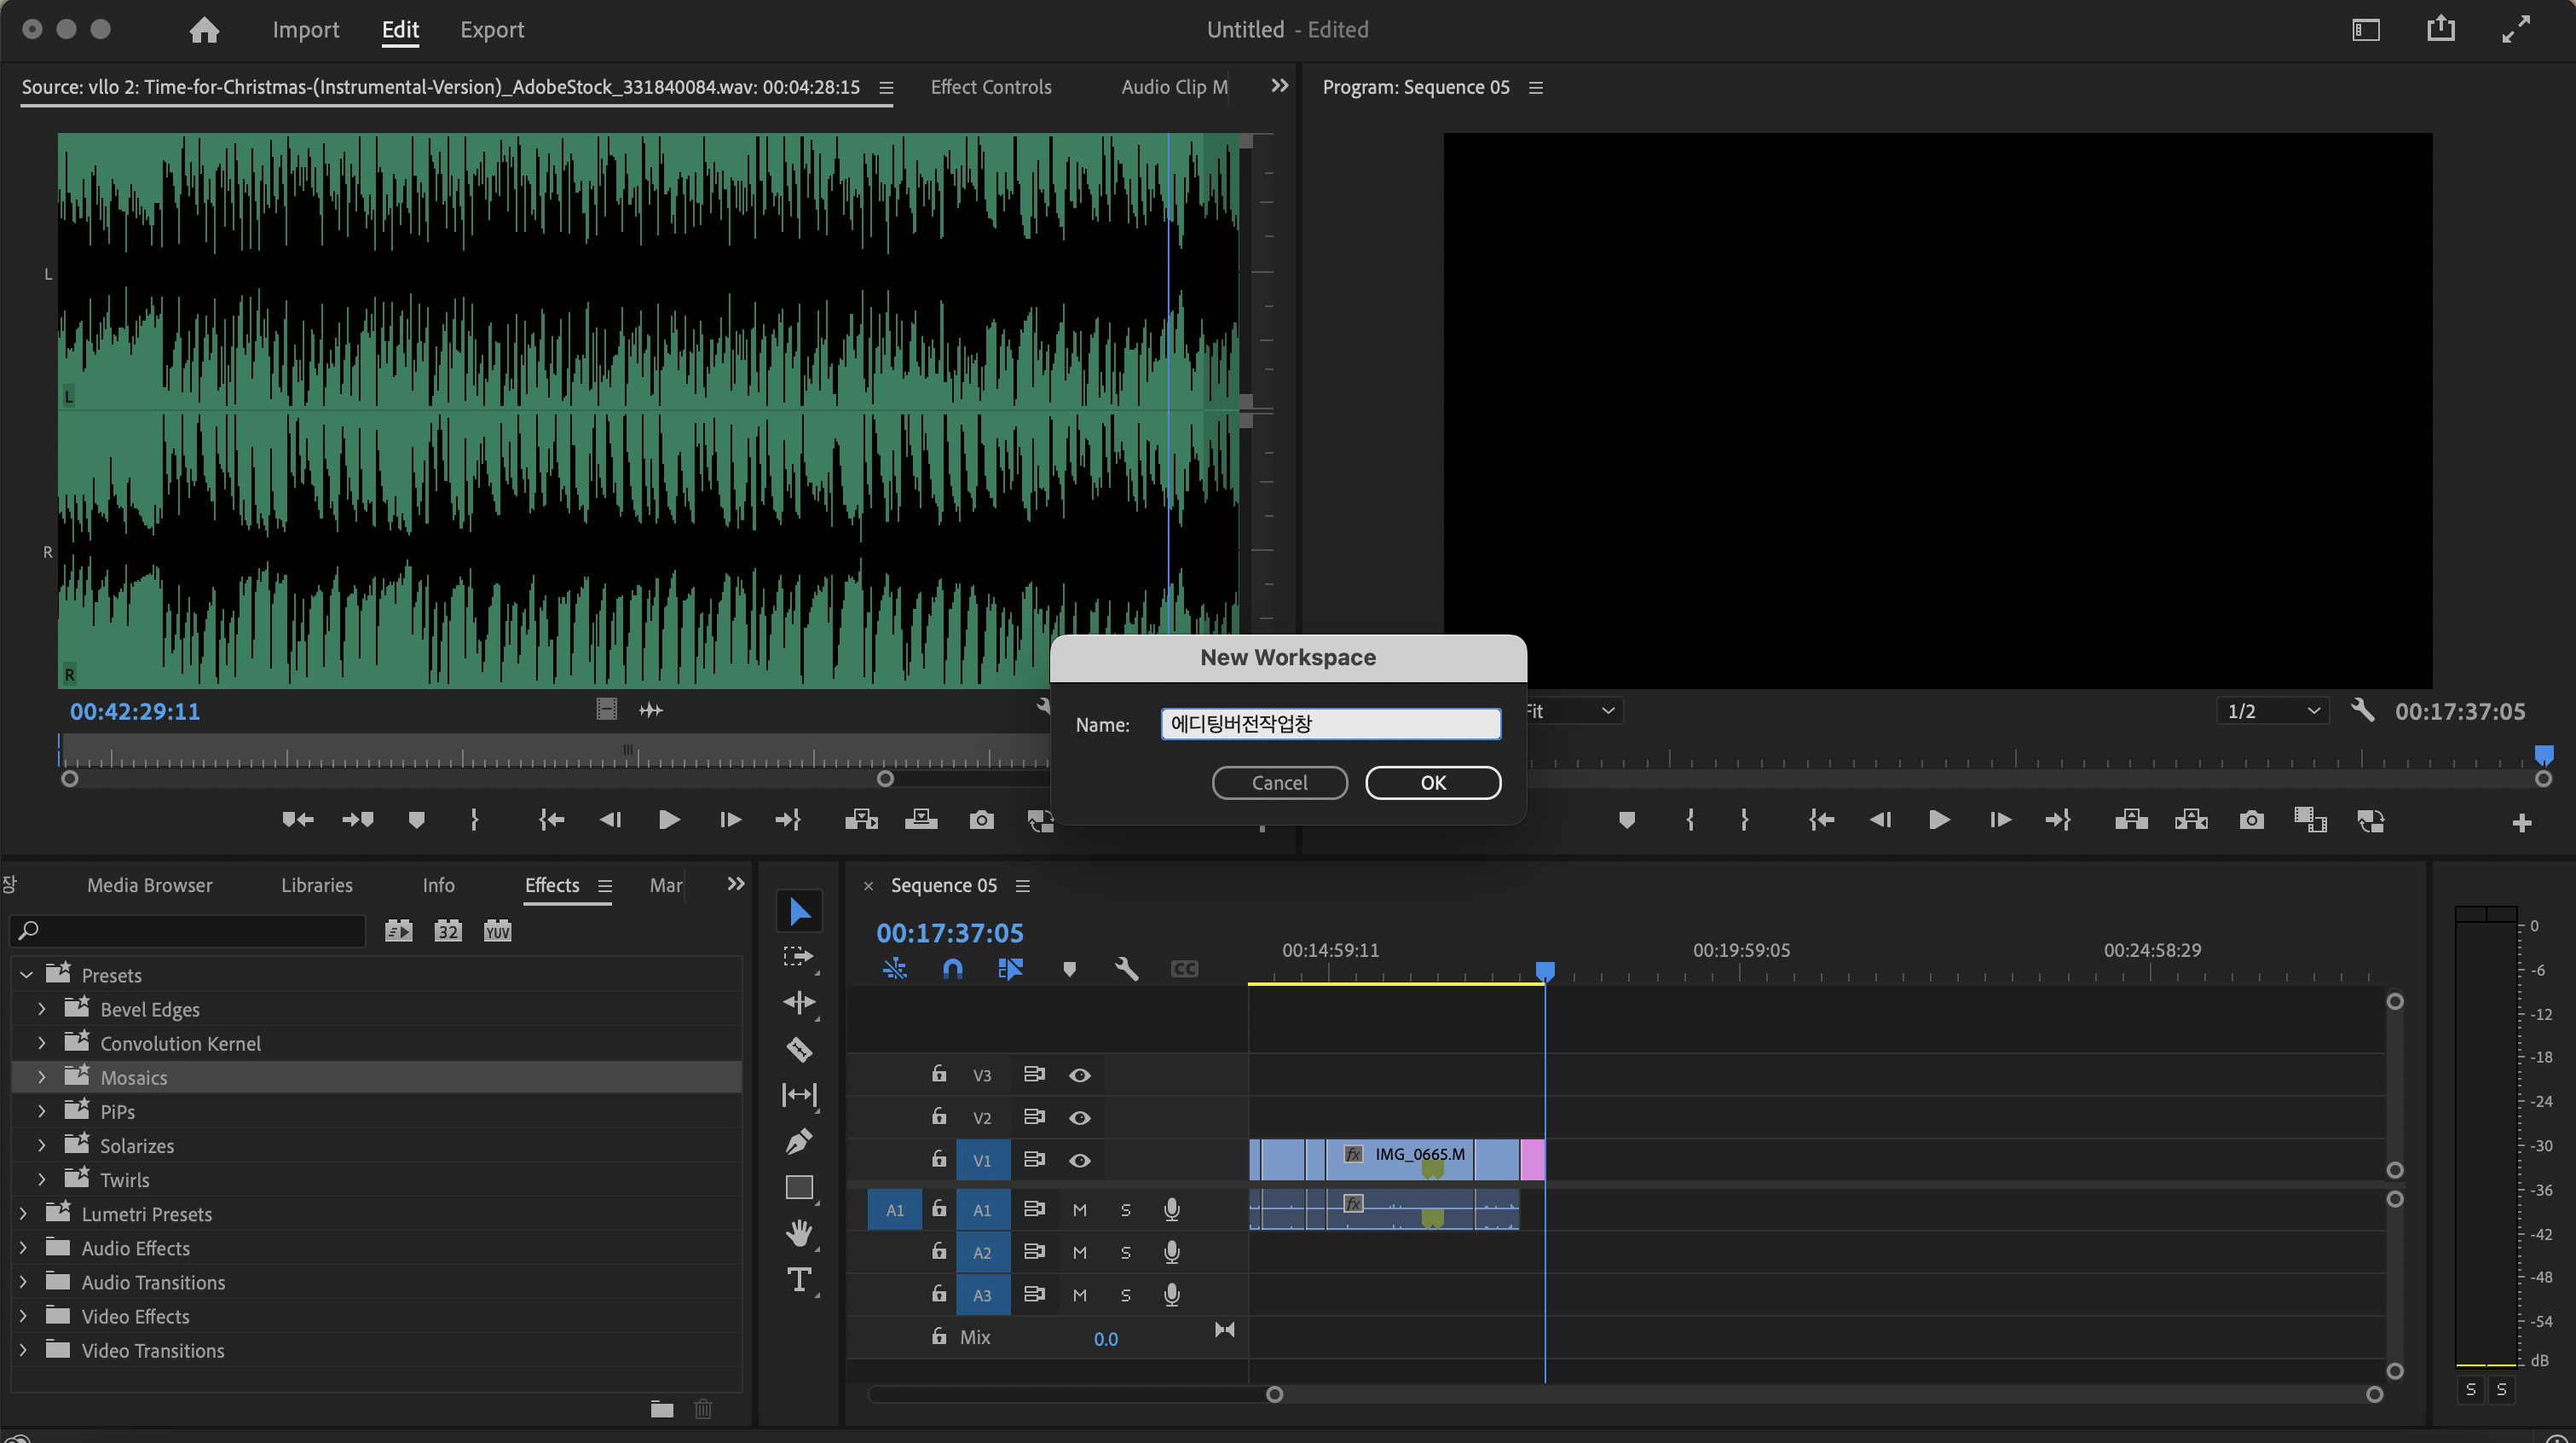Collapse the Presets folder
2576x1443 pixels.
point(27,975)
